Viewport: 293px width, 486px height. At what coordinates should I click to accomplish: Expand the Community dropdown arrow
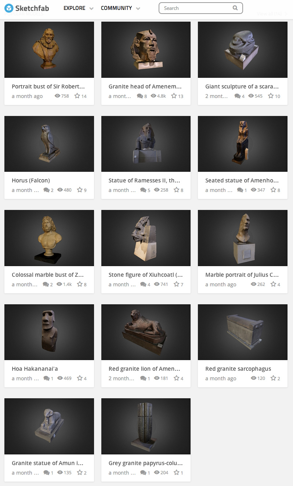tap(138, 8)
